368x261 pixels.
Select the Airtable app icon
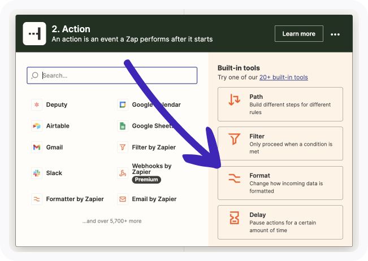37,126
